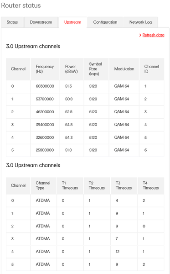Screen dimensions: 170x274
Task: Click the T3 Timeouts column header
Action: click(124, 185)
